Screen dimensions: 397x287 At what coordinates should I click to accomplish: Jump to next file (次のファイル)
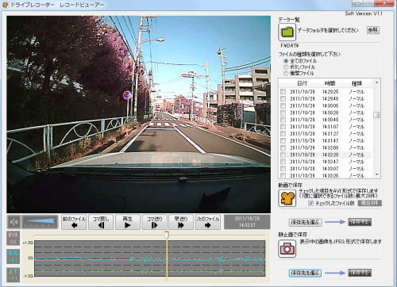[208, 222]
